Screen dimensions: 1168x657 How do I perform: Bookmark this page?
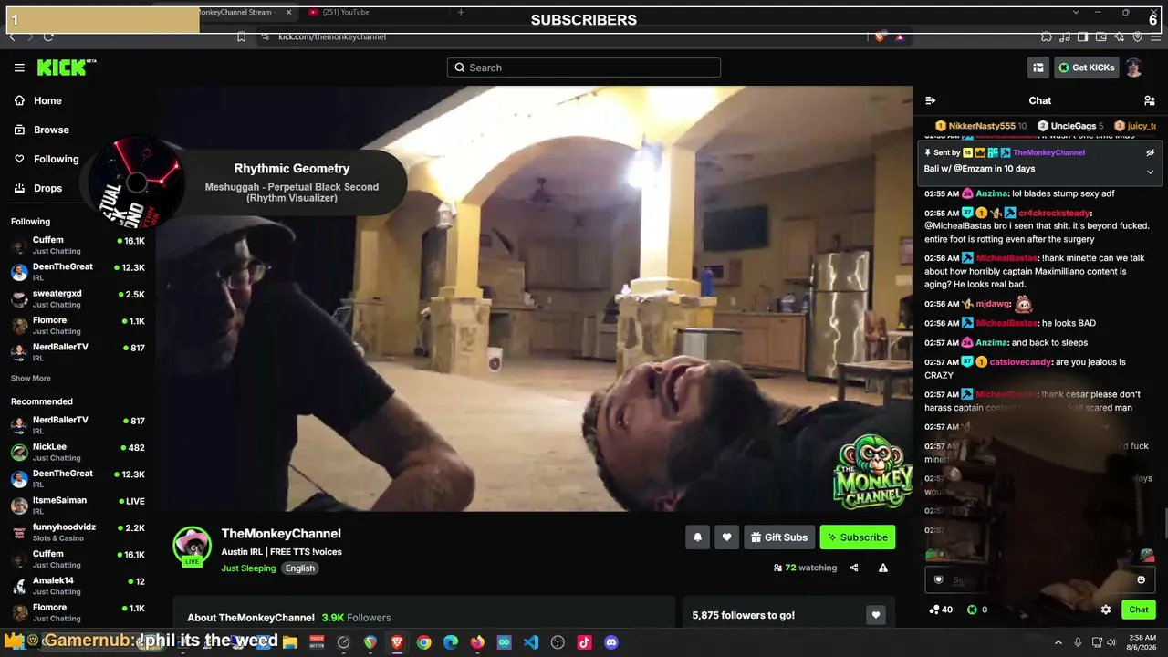tap(241, 36)
